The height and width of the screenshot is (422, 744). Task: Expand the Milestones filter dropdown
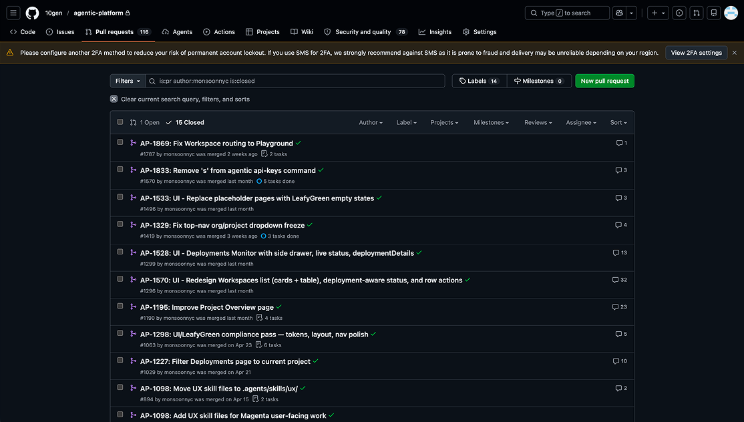491,122
